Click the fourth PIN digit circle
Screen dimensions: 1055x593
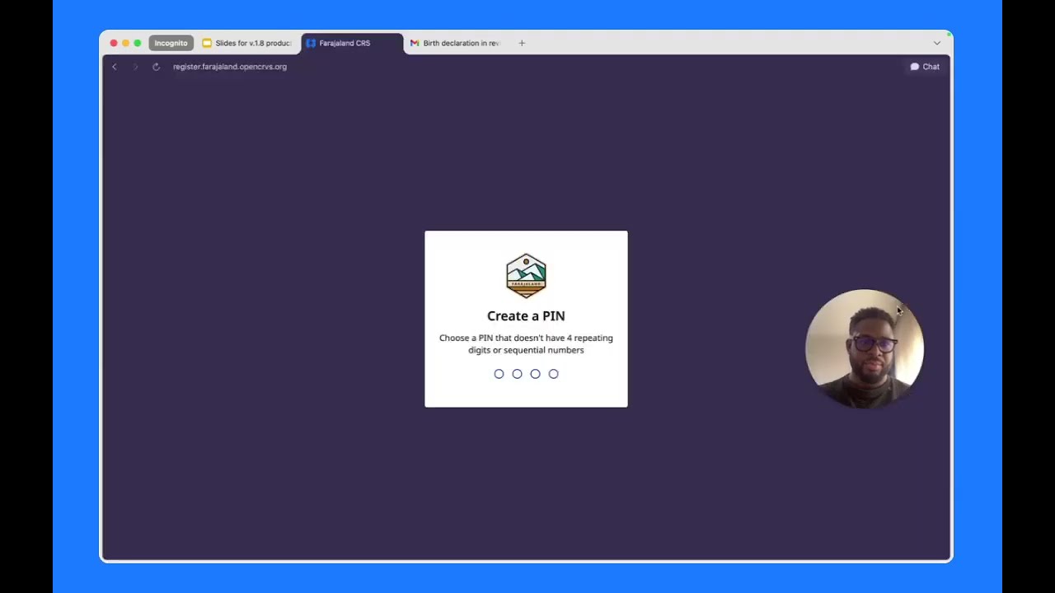553,374
